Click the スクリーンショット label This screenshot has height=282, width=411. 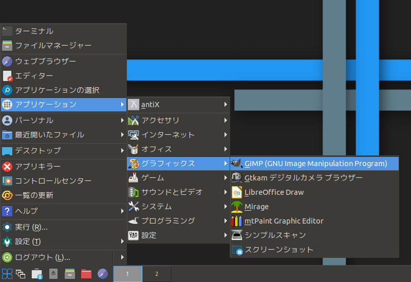click(279, 250)
